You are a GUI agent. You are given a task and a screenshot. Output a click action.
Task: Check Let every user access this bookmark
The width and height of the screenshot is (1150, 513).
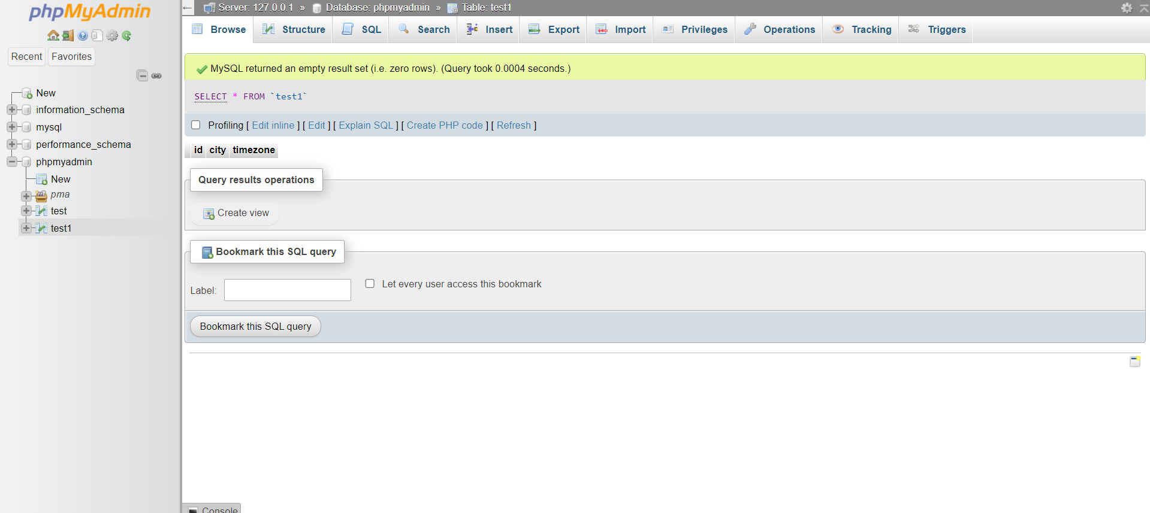coord(370,284)
